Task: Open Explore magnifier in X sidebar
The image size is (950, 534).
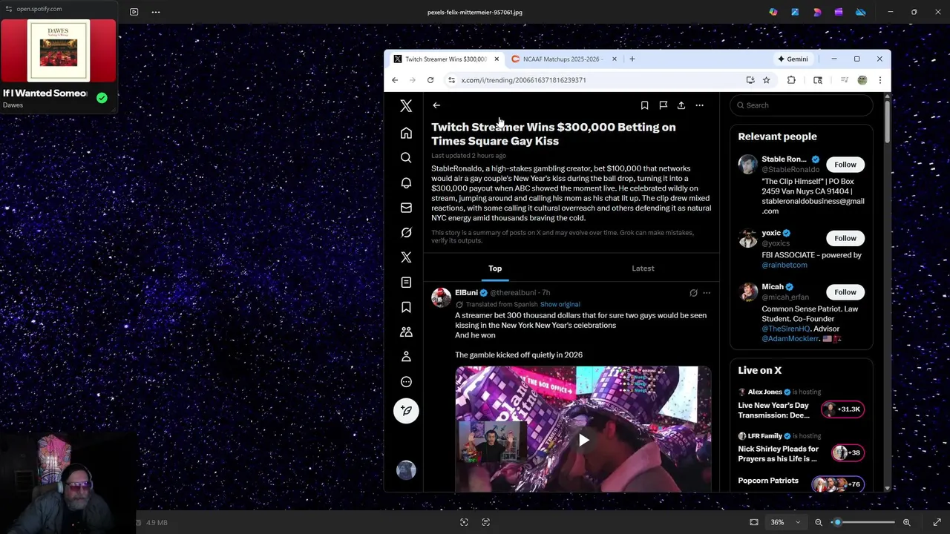Action: coord(406,158)
